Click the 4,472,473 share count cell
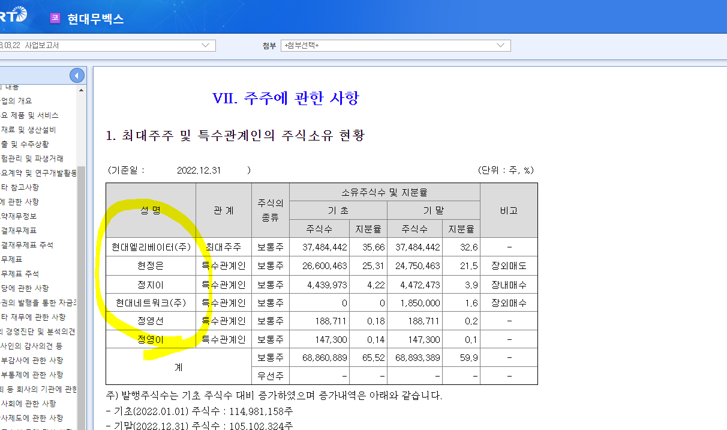Image resolution: width=727 pixels, height=430 pixels. [x=414, y=285]
